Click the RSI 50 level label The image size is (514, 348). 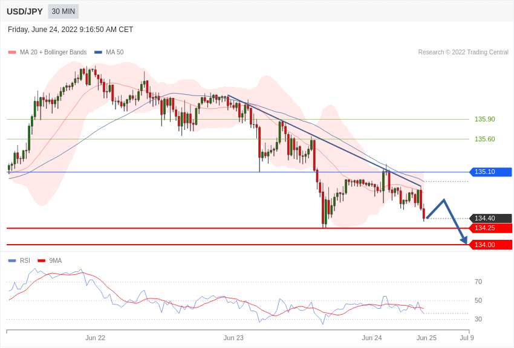[478, 300]
